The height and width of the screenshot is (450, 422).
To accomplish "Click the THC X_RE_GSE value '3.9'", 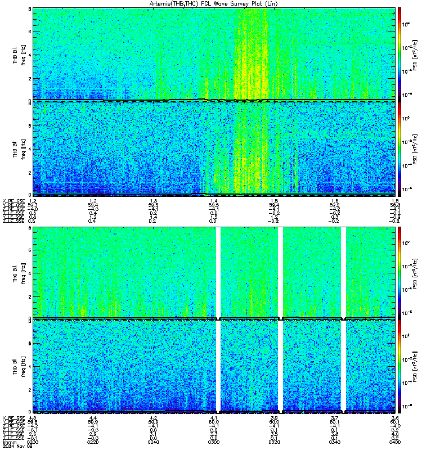I will [274, 418].
